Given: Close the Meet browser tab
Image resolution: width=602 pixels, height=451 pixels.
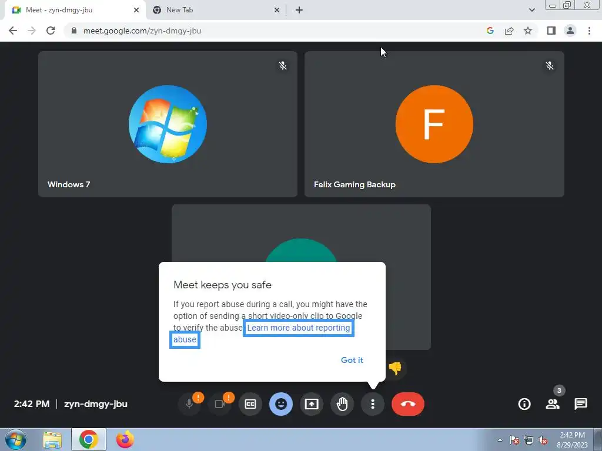Looking at the screenshot, I should 136,10.
